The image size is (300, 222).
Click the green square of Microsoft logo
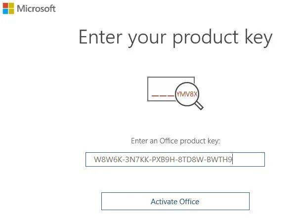(11, 5)
